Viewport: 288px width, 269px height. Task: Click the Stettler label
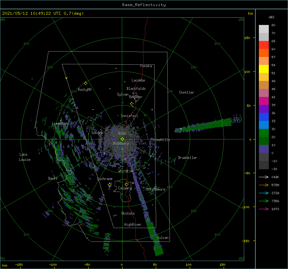(187, 92)
